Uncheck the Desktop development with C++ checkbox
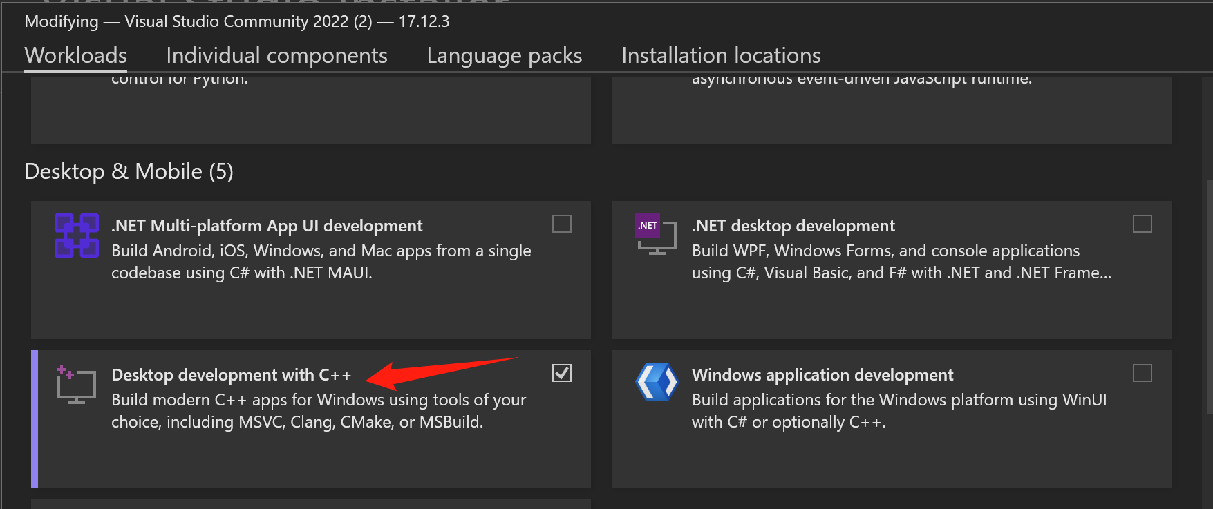The height and width of the screenshot is (509, 1213). [x=562, y=373]
